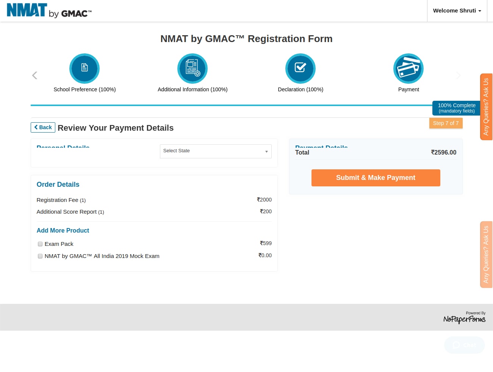The width and height of the screenshot is (493, 372).
Task: Click the Additional Information (100%) label
Action: [193, 89]
